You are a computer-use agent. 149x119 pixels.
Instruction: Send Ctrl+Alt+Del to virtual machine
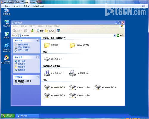point(38,6)
